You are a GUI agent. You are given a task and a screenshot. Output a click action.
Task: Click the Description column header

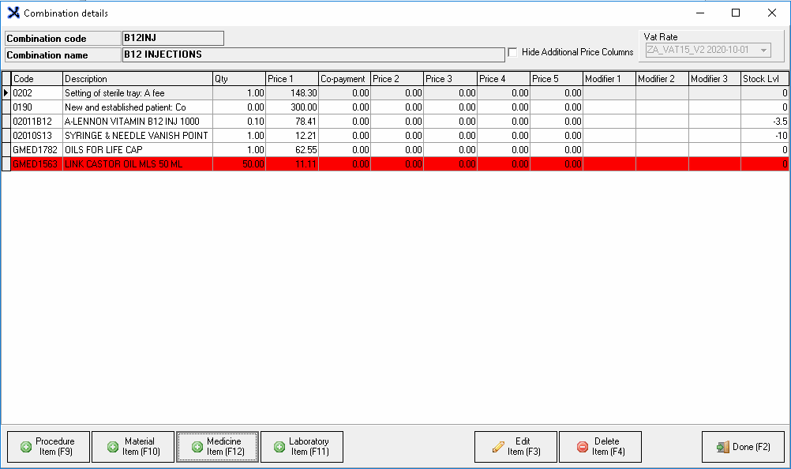pyautogui.click(x=137, y=79)
